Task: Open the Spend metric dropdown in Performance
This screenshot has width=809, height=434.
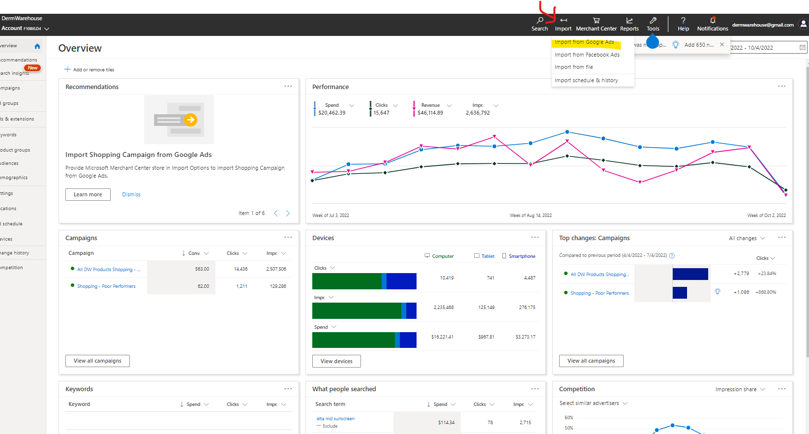Action: coord(352,105)
